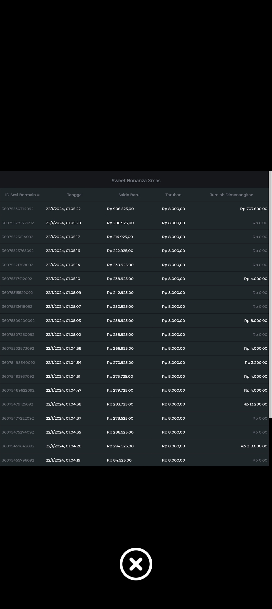Open session ID 36075457642092

tap(18, 446)
